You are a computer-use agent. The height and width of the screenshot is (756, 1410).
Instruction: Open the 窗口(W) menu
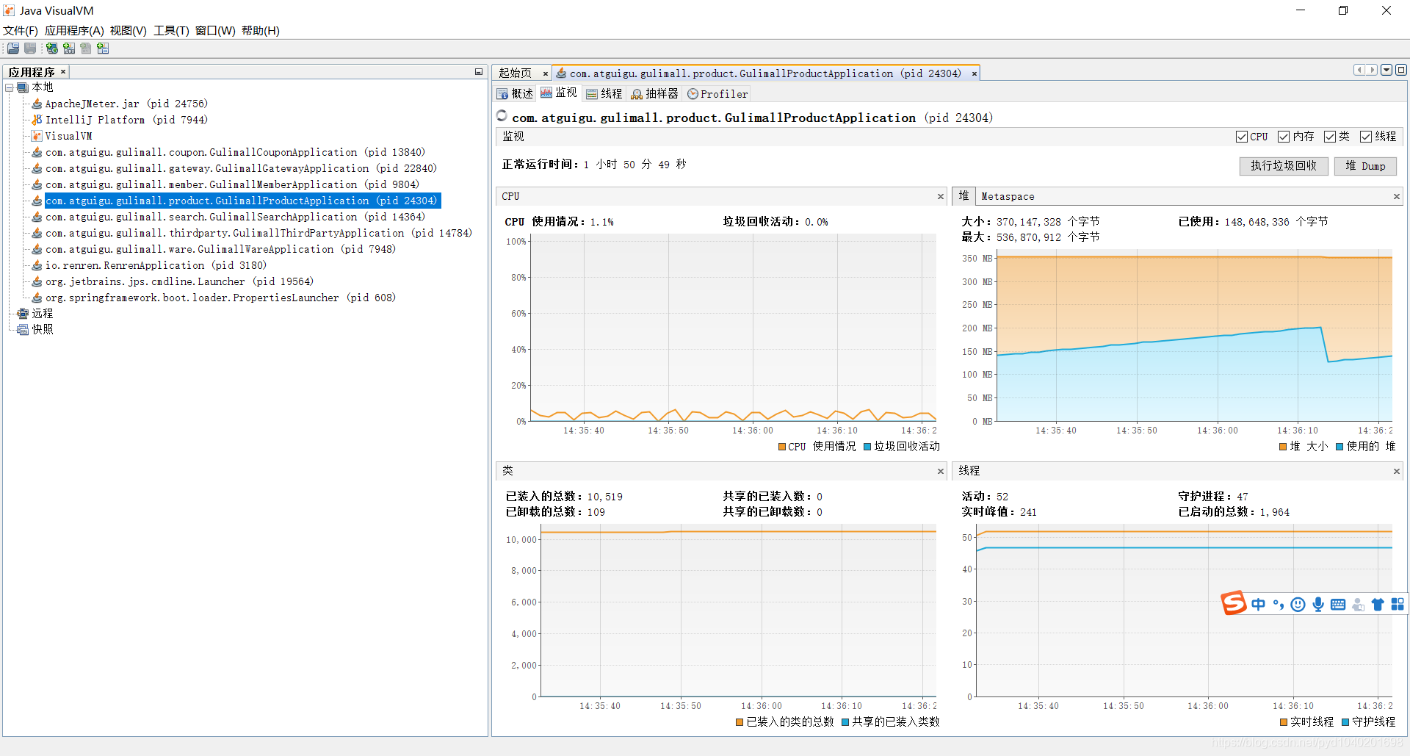point(215,31)
